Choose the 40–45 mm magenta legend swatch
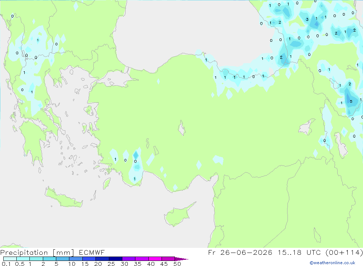Viewport: 363px width, 266px height. (x=155, y=259)
